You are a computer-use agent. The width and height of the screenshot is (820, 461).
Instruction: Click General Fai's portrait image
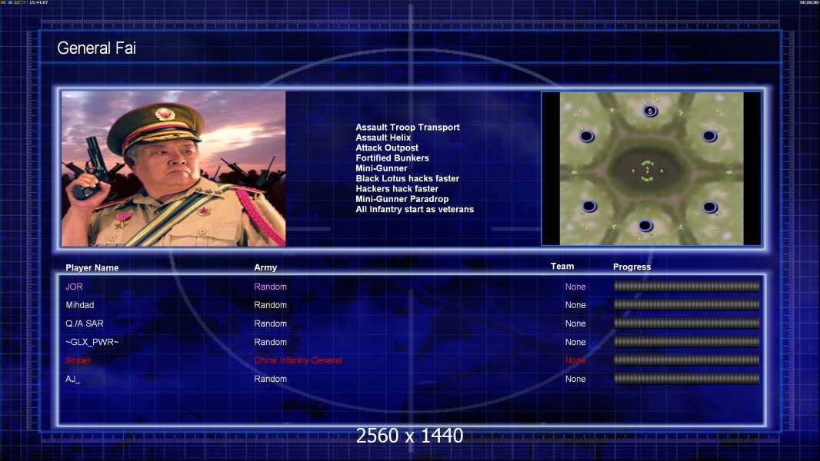coord(174,168)
